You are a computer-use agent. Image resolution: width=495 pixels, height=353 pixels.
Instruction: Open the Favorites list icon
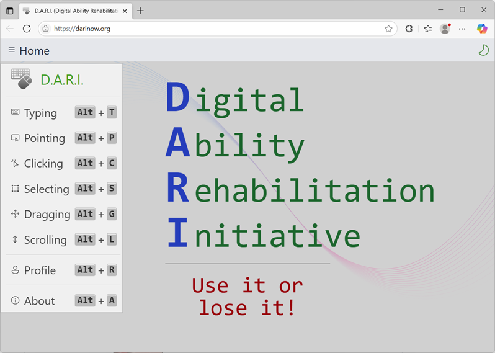[428, 29]
